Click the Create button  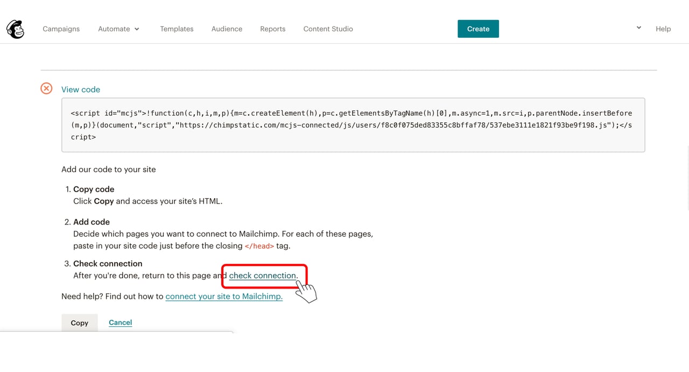[x=478, y=29]
